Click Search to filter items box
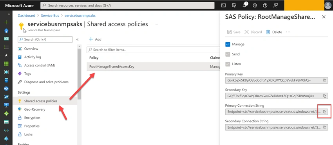This screenshot has height=145, width=333. 153,50
